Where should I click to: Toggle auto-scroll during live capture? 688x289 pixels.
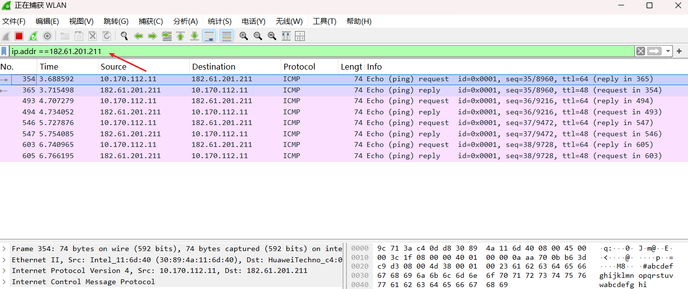[x=209, y=36]
